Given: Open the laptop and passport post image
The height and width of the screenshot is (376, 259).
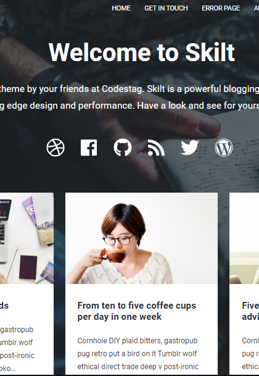Looking at the screenshot, I should tap(27, 238).
